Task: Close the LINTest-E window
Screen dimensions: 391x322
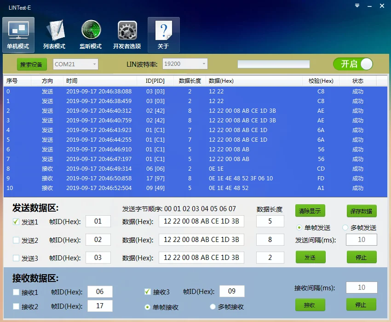Action: 382,6
